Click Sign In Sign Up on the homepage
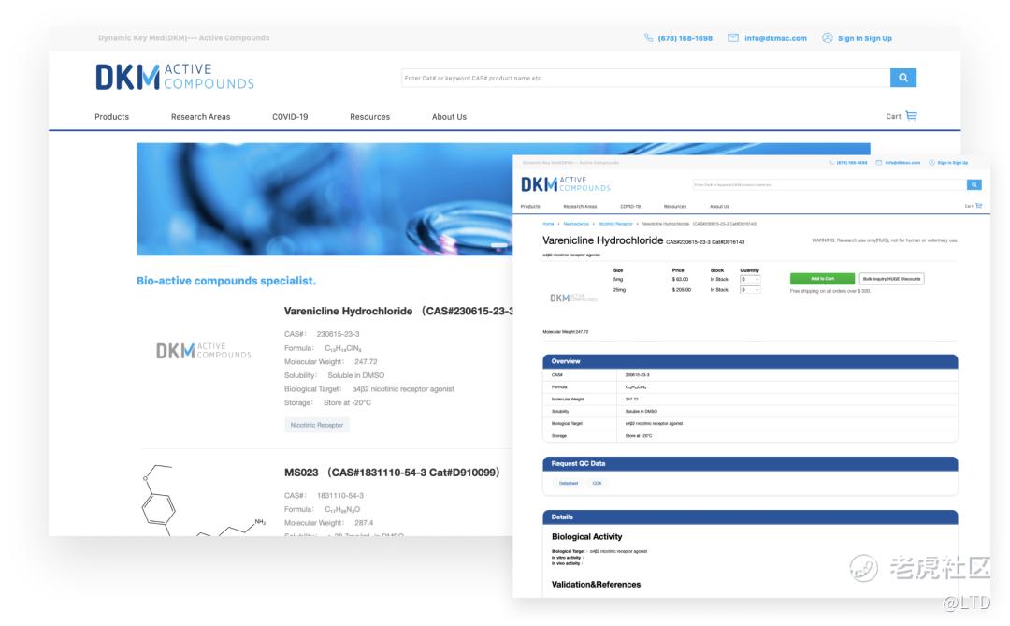This screenshot has width=1010, height=626. (x=864, y=38)
